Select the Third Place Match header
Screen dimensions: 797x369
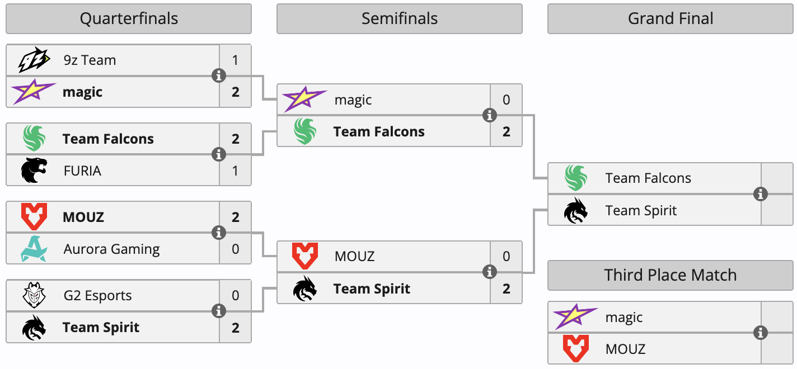click(x=671, y=275)
